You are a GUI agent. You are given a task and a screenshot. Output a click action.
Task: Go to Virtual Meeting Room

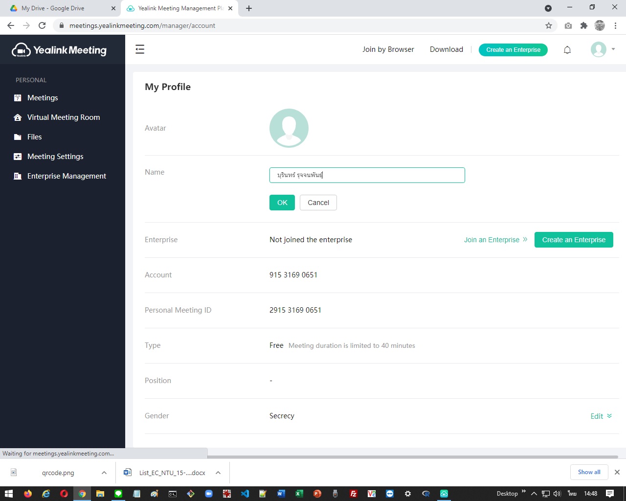(x=64, y=117)
